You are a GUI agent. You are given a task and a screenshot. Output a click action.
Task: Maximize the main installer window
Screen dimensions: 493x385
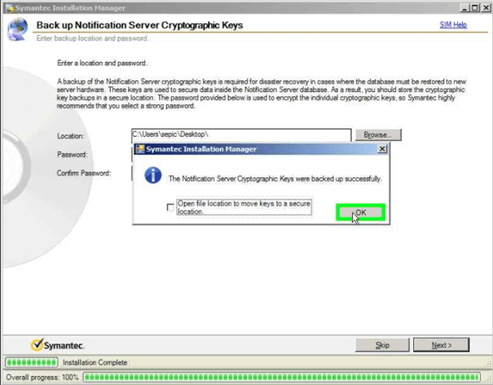click(473, 7)
